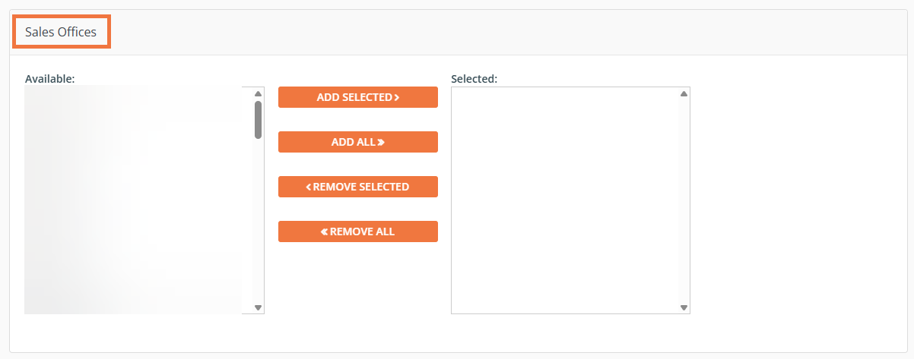
Task: Click the Remove All button
Action: [358, 231]
